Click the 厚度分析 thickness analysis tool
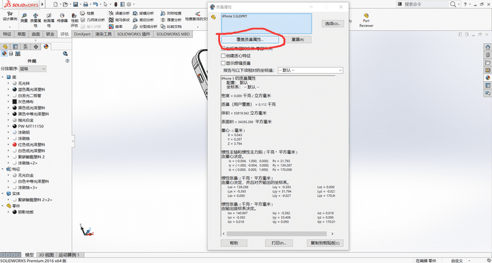This screenshot has height=263, width=492. point(171,20)
